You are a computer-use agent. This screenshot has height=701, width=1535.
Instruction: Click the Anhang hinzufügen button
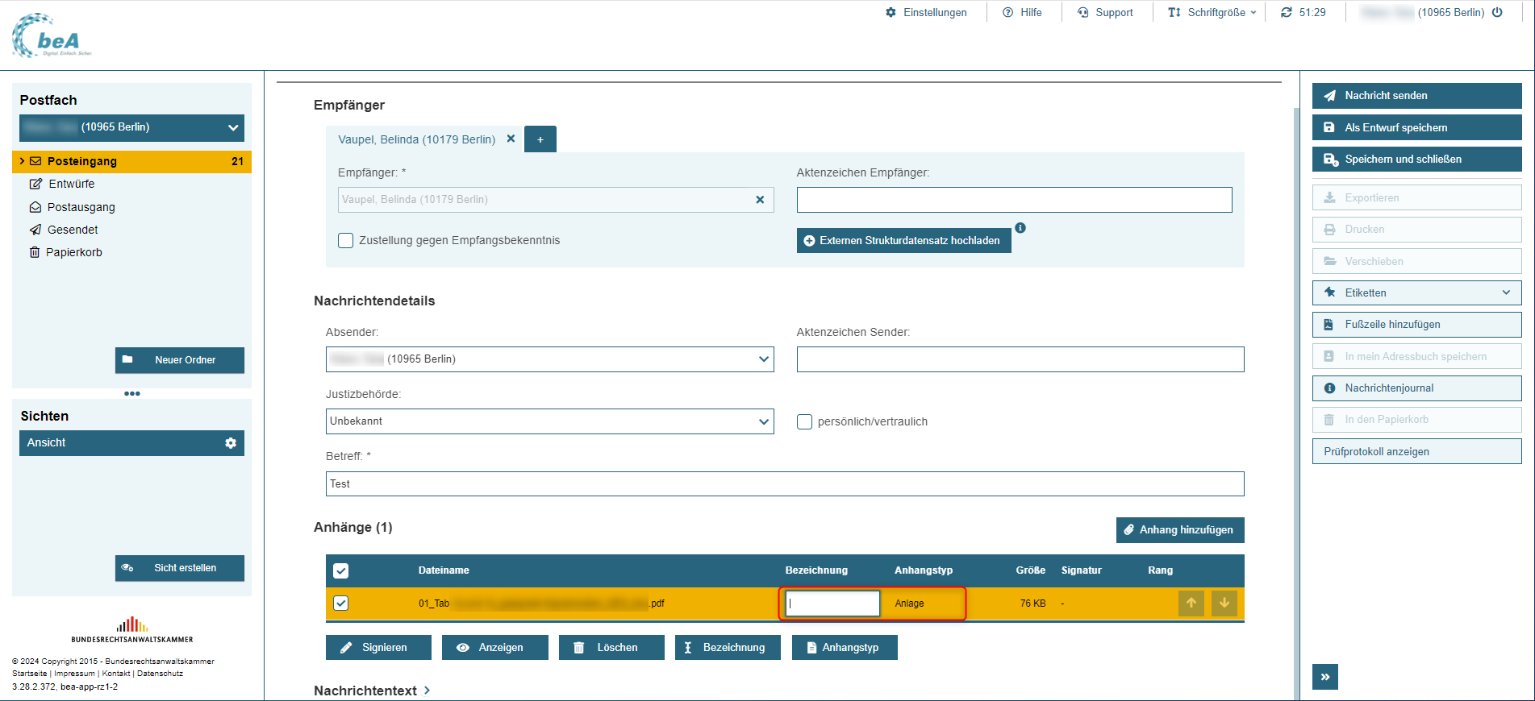coord(1179,529)
